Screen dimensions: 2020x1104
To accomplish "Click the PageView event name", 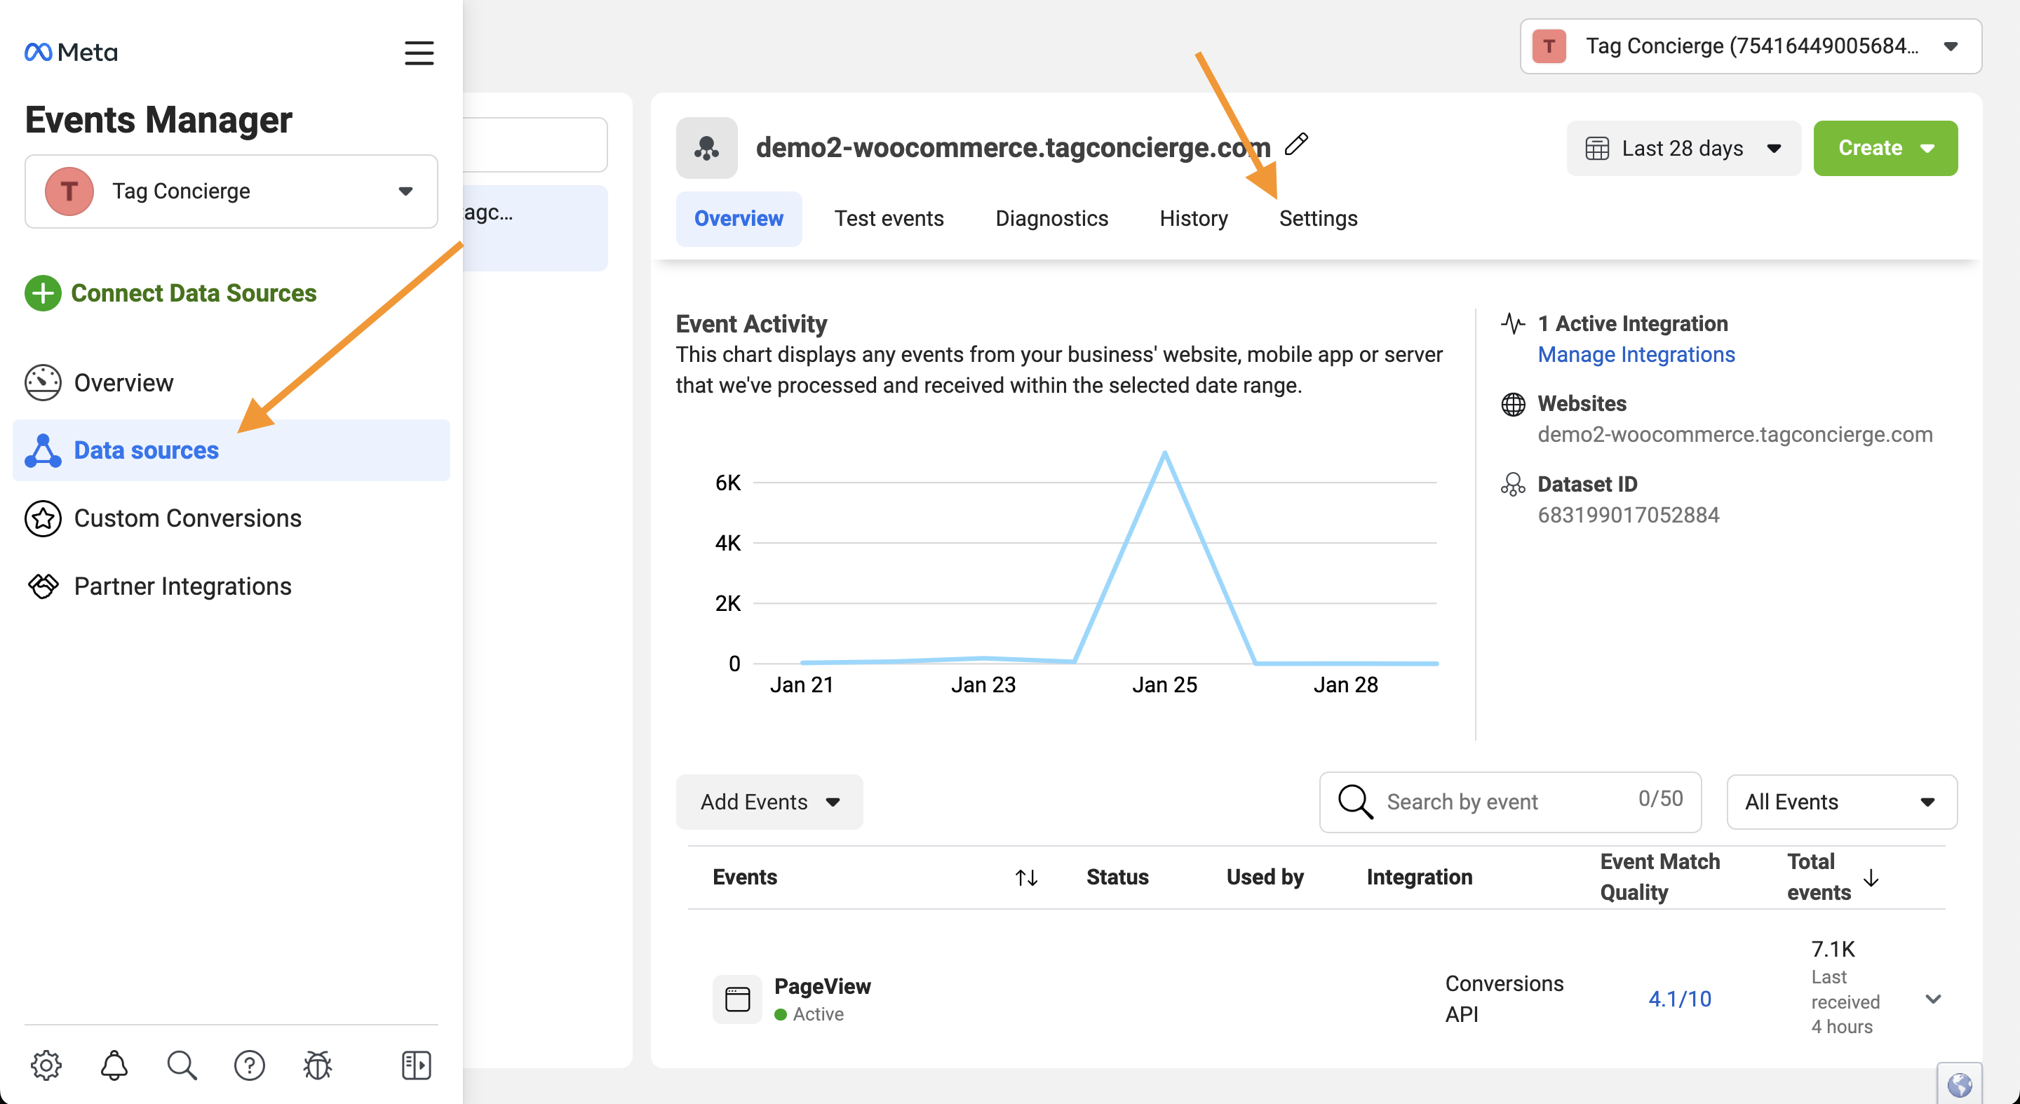I will (822, 985).
